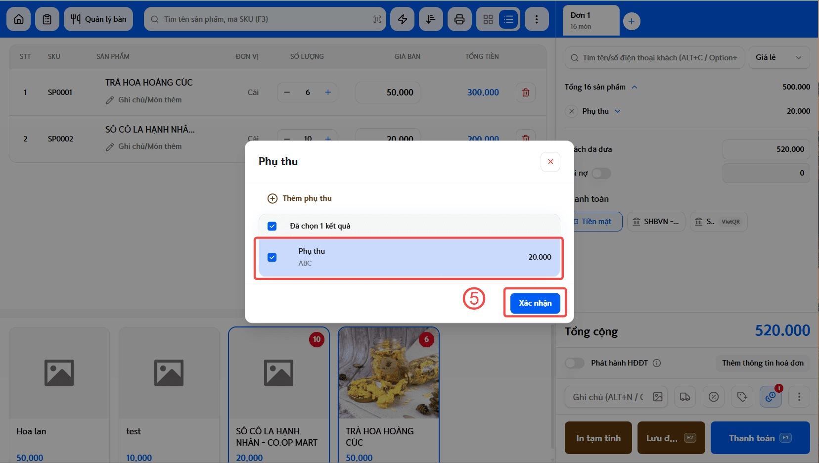Open Quản lý bàn table management

click(98, 19)
